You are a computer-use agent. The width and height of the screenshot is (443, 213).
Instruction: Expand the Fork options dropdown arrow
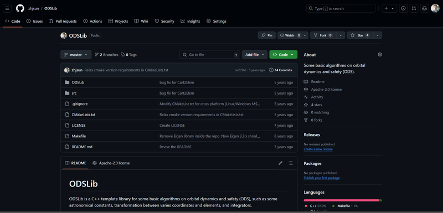[341, 35]
